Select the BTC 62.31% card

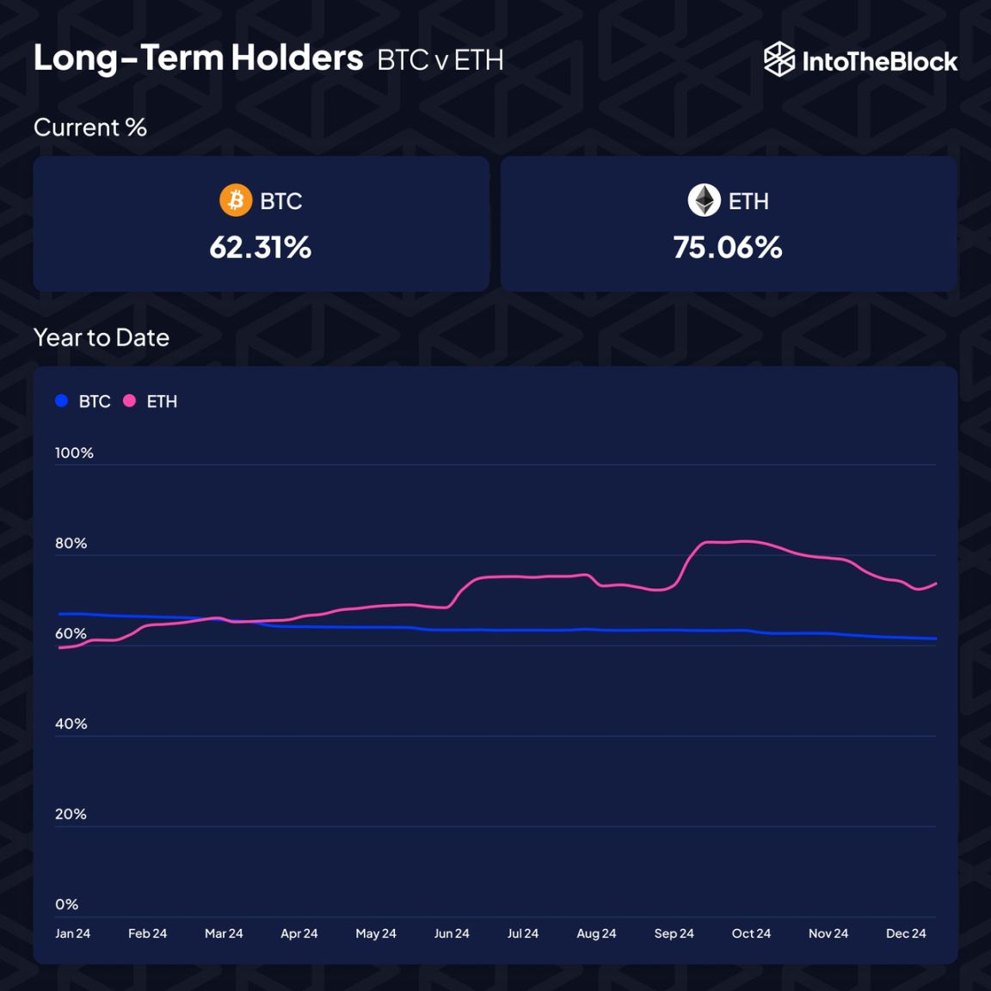coord(261,224)
